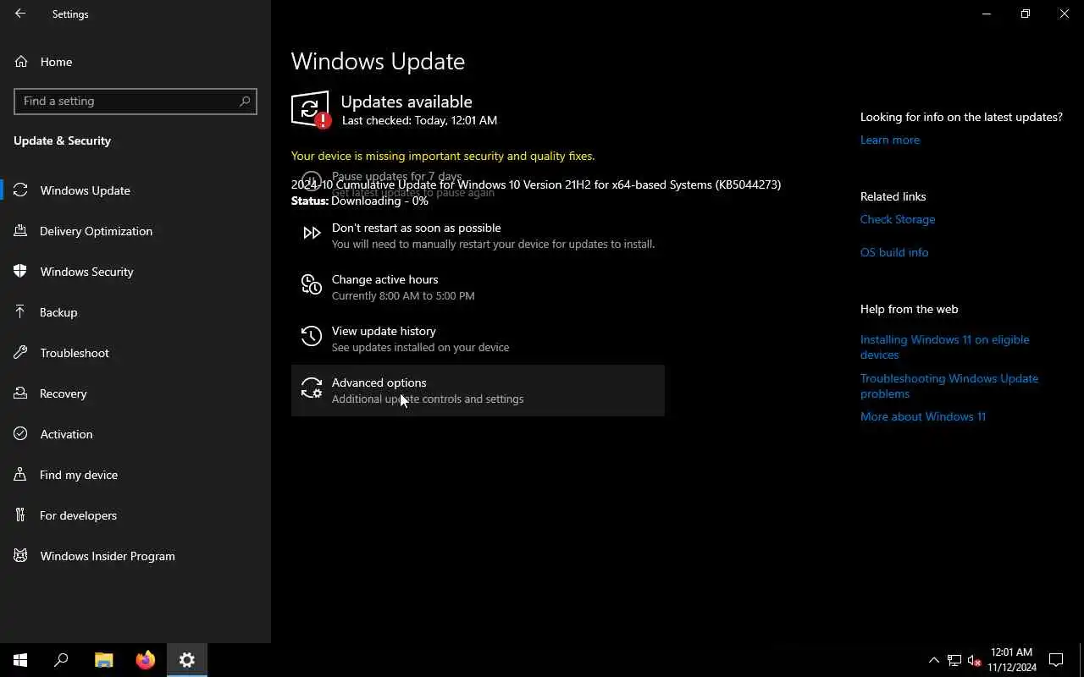Screen dimensions: 1084x677
Task: Show hidden tray icons chevron
Action: pos(934,660)
